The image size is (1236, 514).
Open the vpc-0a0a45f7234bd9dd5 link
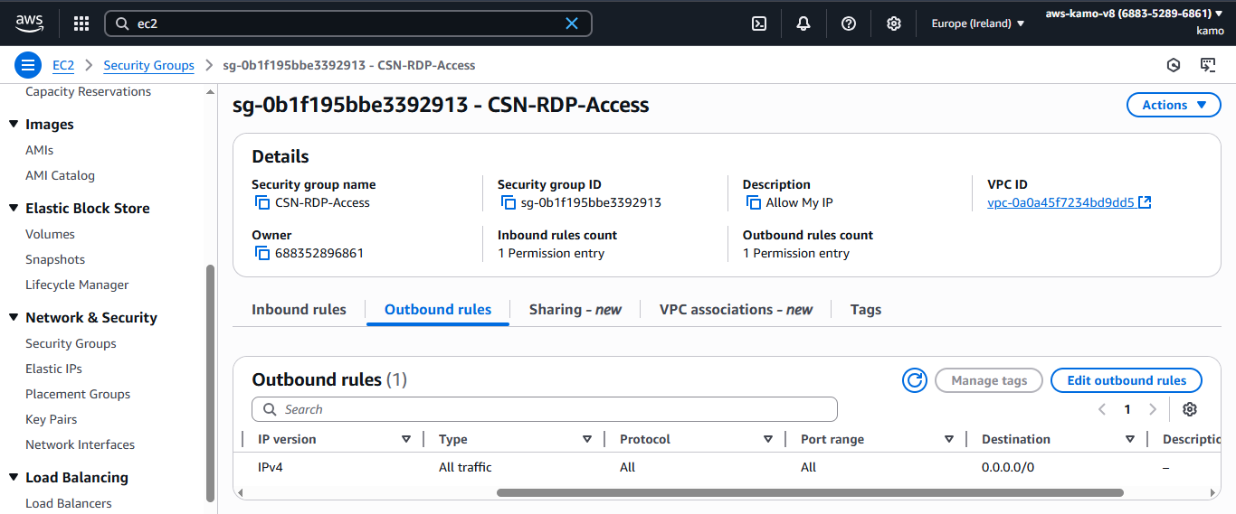[x=1060, y=202]
